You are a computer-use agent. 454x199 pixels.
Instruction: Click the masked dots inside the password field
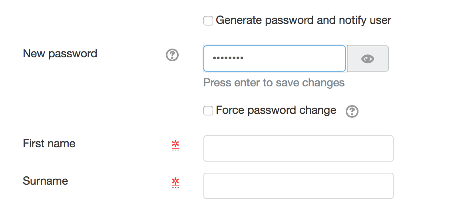228,58
